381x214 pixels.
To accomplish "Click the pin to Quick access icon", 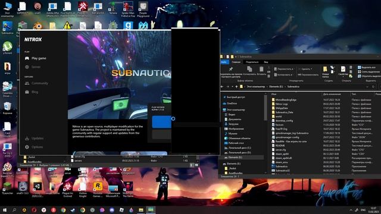I will pyautogui.click(x=231, y=70).
